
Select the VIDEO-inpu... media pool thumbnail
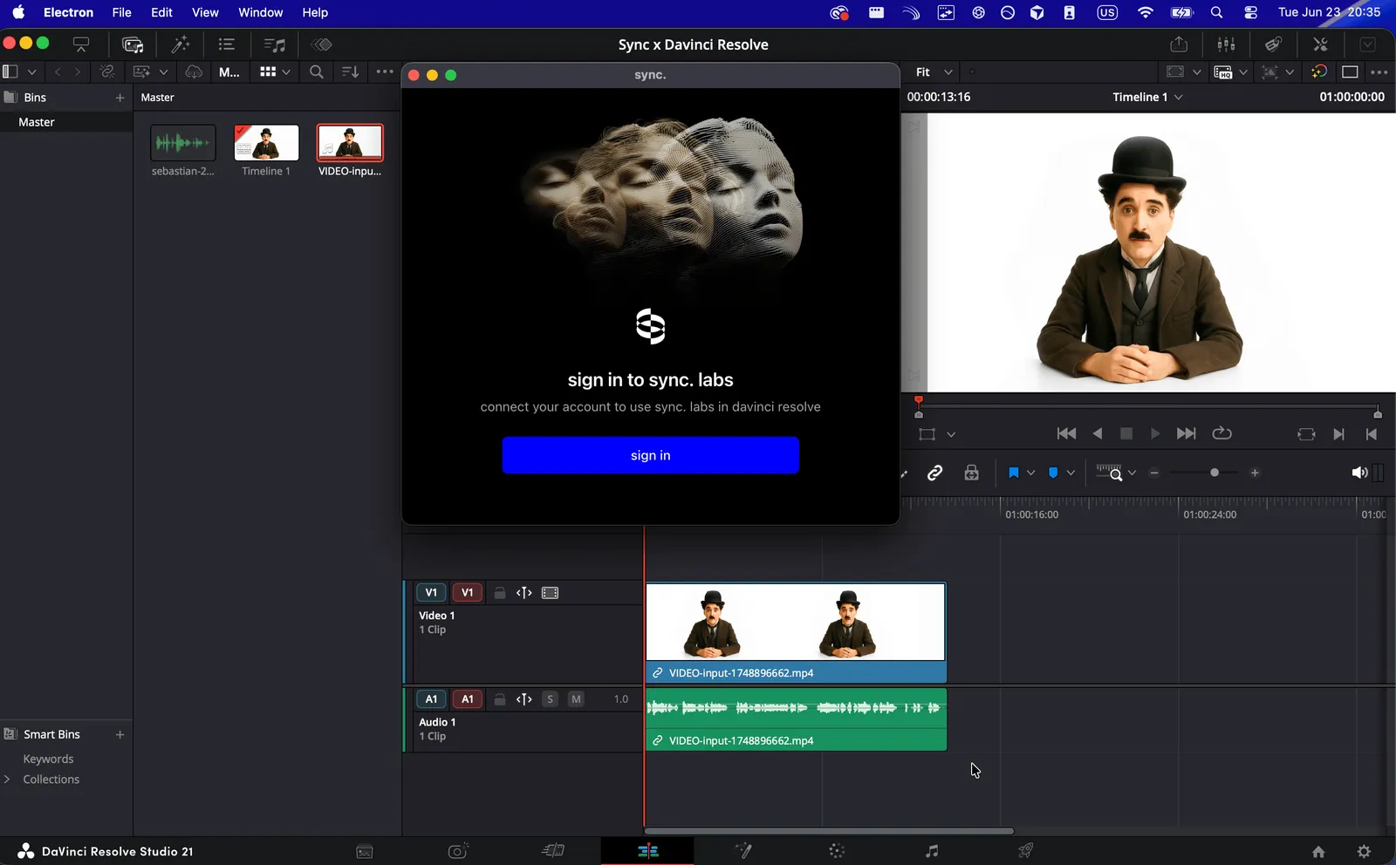[350, 142]
